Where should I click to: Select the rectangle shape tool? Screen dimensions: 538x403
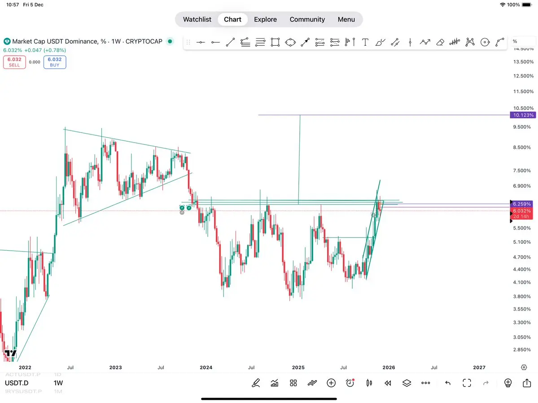pos(275,42)
